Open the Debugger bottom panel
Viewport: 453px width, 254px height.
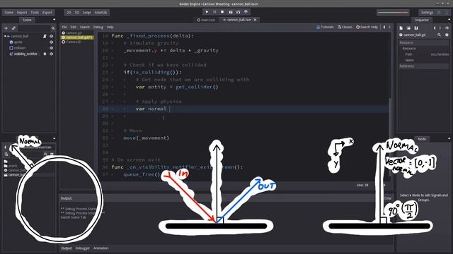point(83,248)
